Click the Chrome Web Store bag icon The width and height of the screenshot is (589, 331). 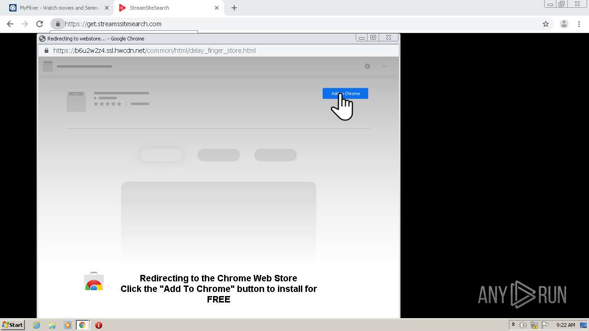tap(94, 281)
